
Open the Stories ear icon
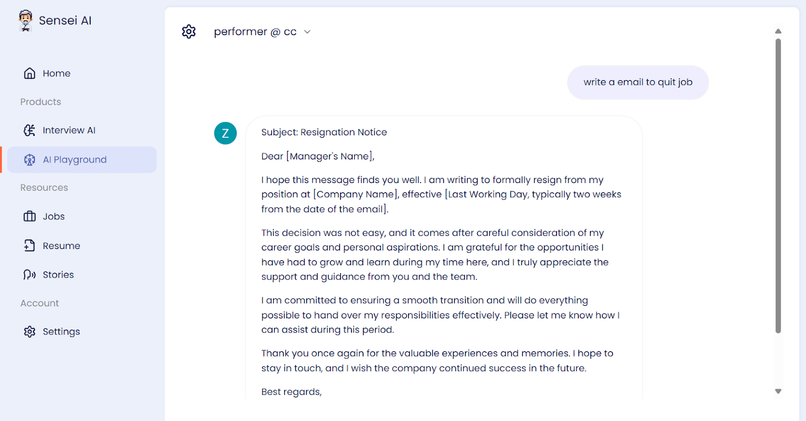[30, 275]
